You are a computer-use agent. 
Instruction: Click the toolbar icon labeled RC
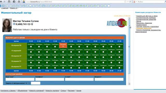(78, 6)
